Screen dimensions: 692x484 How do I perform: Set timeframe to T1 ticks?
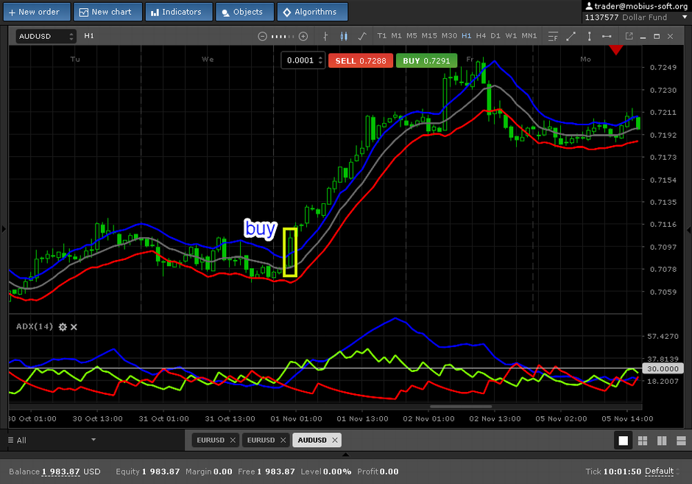(x=382, y=36)
